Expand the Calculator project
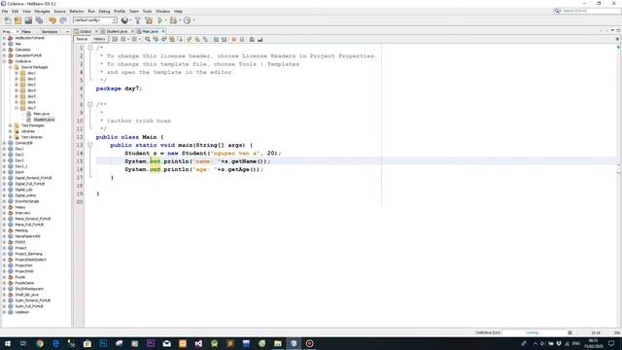Image resolution: width=622 pixels, height=350 pixels. [x=4, y=50]
